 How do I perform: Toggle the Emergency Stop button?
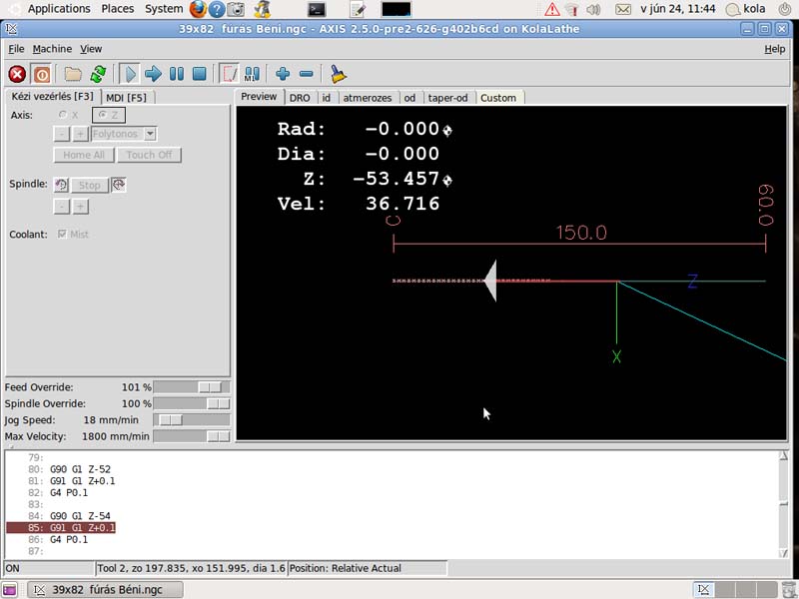(x=17, y=74)
